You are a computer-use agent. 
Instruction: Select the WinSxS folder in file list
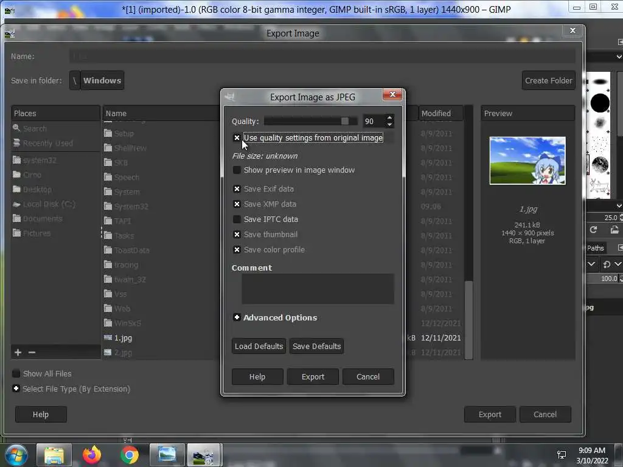128,323
